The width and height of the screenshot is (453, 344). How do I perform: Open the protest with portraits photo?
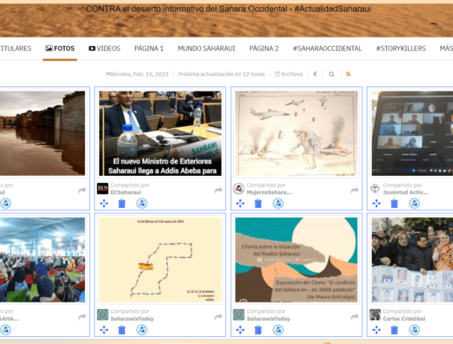pos(412,260)
